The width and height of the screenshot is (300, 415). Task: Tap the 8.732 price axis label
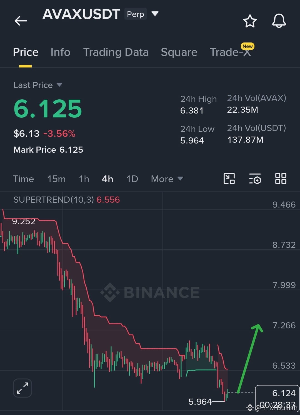coord(284,245)
